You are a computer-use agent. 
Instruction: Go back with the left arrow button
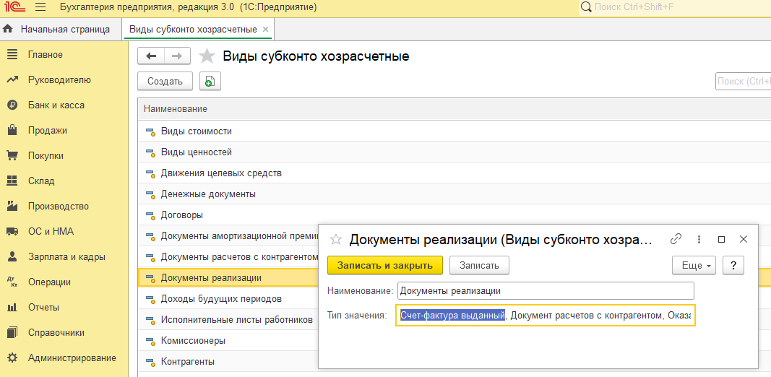151,56
